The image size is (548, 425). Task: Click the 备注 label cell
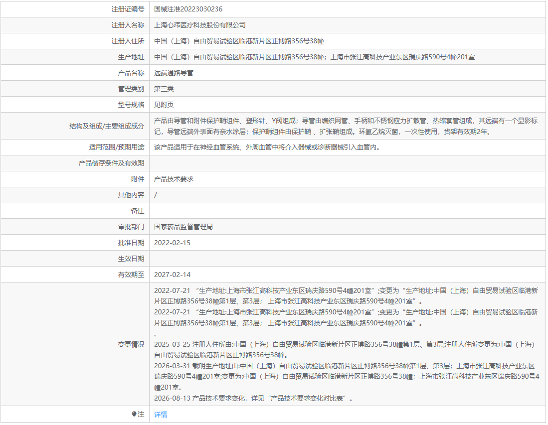[x=75, y=211]
